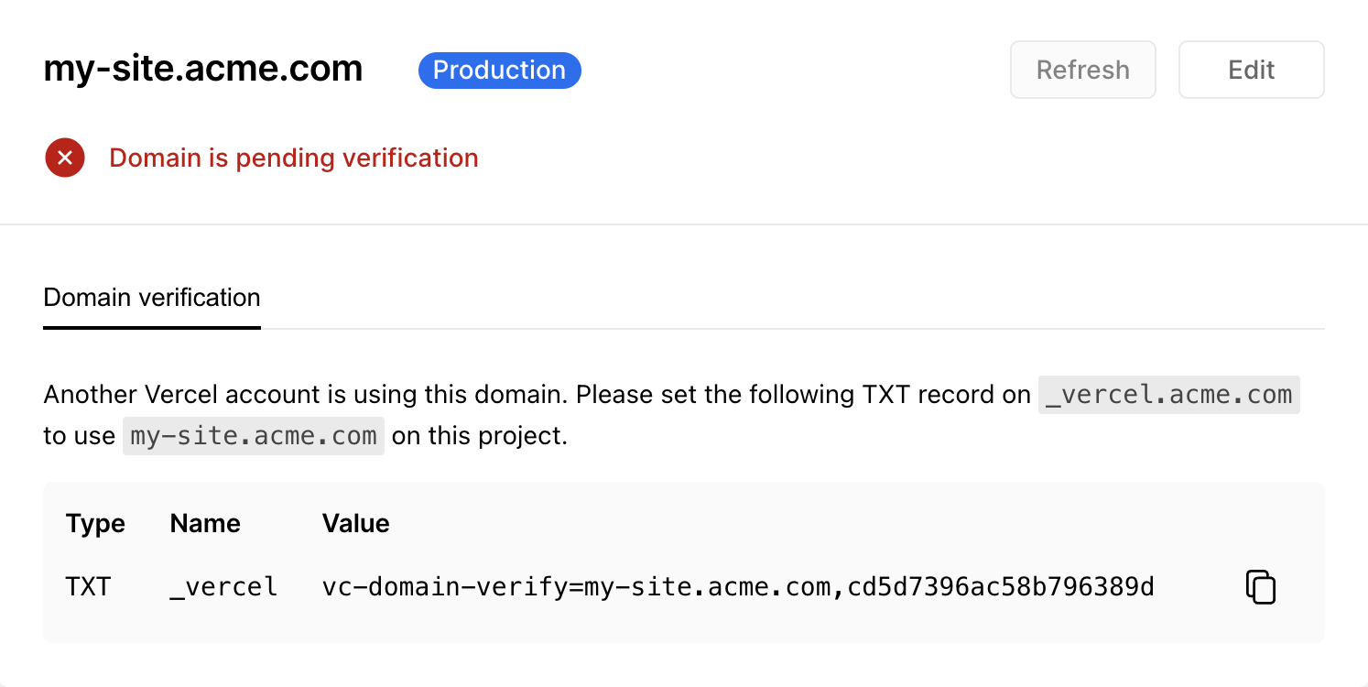Screen dimensions: 1368x687
Task: Click the "on this project" text
Action: (x=480, y=436)
